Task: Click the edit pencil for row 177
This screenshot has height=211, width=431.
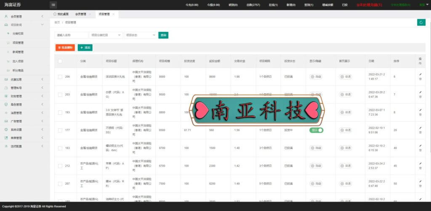Action: point(420,128)
